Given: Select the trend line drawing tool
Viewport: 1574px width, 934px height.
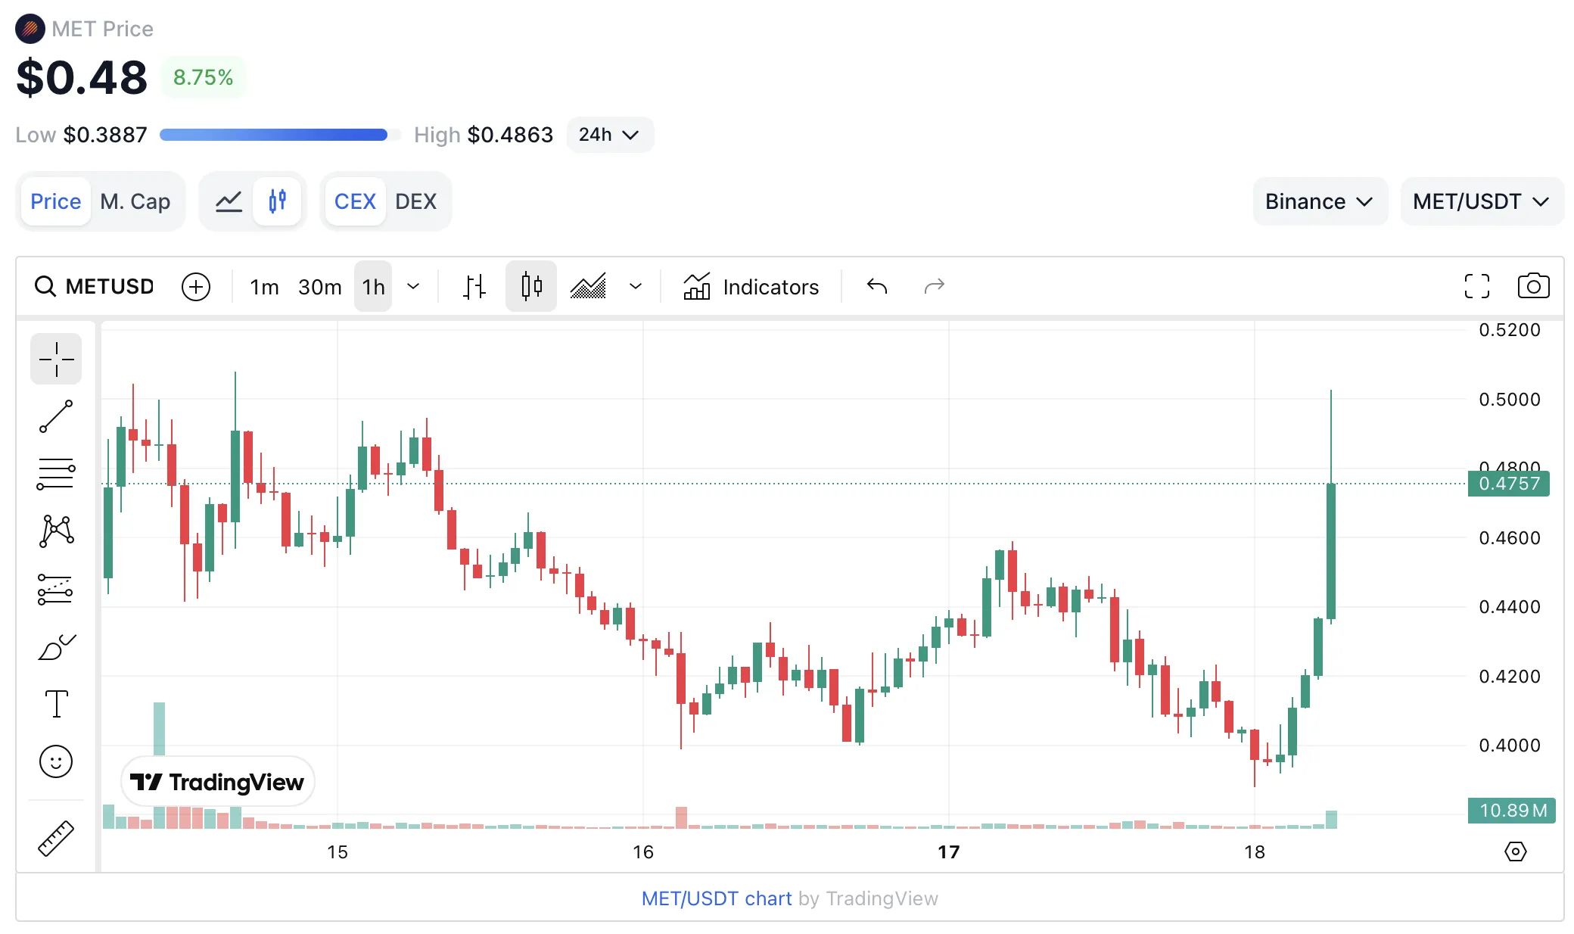Looking at the screenshot, I should point(56,417).
